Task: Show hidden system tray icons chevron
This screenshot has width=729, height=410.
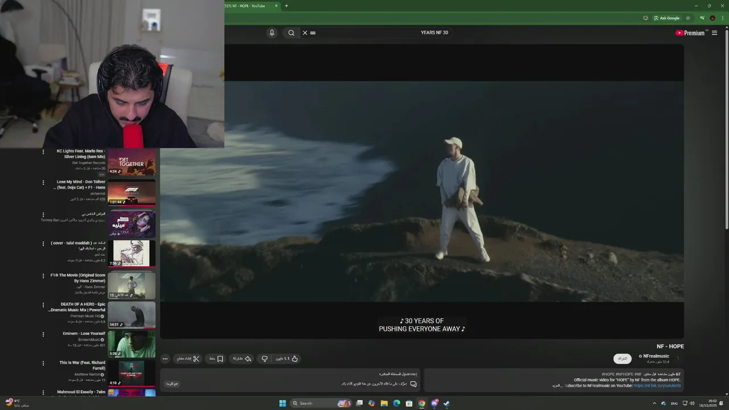Action: coord(654,403)
